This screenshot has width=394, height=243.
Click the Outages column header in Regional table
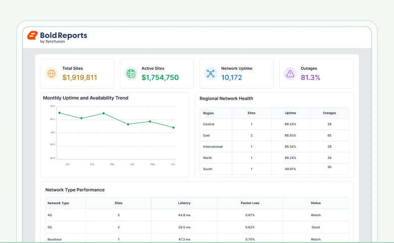point(329,113)
